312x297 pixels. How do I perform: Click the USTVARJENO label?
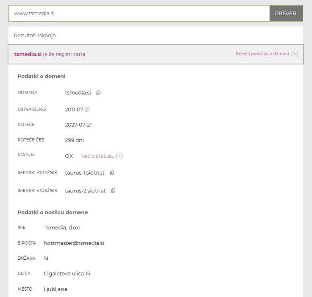click(32, 109)
